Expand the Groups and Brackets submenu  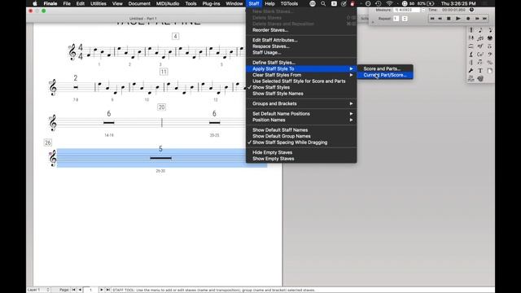(301, 103)
